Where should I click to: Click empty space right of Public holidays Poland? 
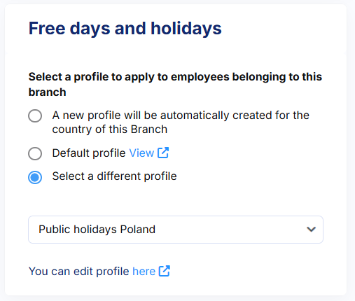[230, 230]
